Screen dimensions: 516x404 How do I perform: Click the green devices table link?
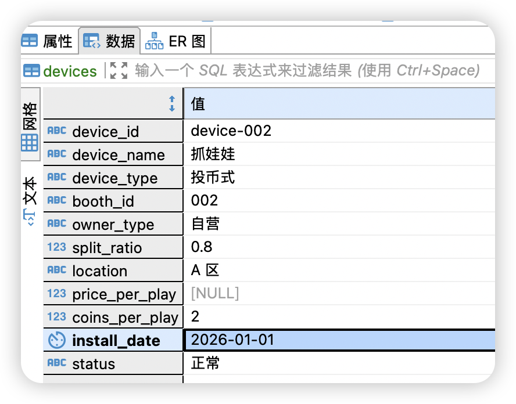[70, 71]
